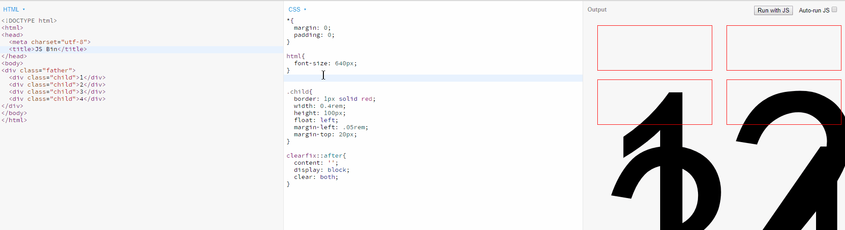Click the child div line containing 1

57,77
